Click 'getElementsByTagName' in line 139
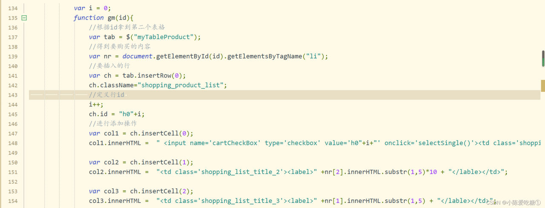 coord(264,56)
